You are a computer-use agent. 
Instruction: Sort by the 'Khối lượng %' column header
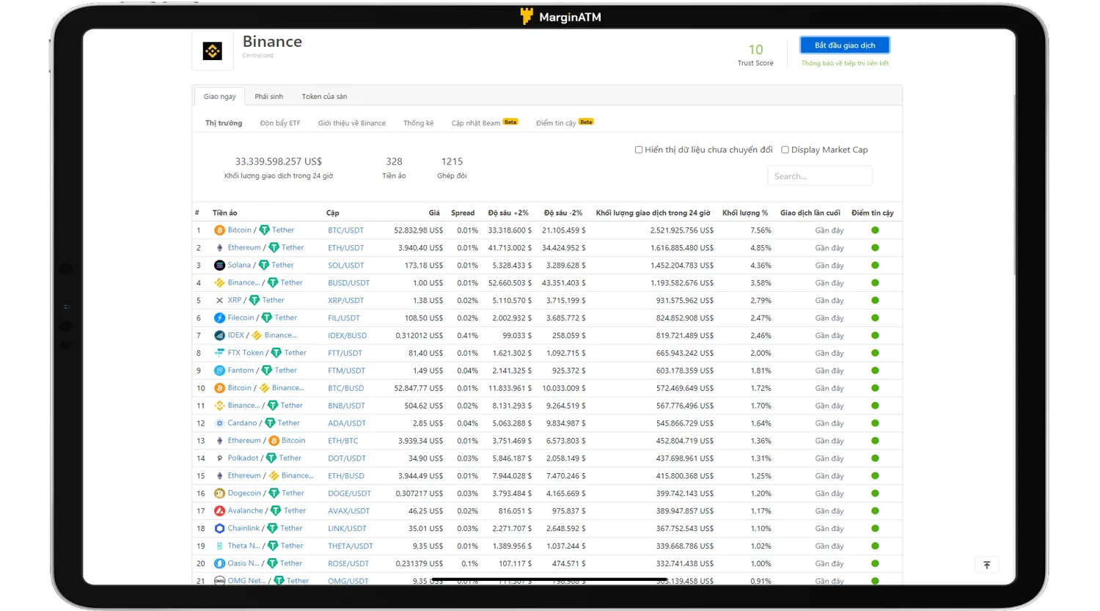click(x=745, y=213)
